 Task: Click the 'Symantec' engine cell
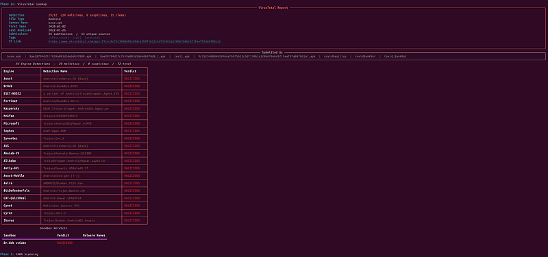coord(21,138)
